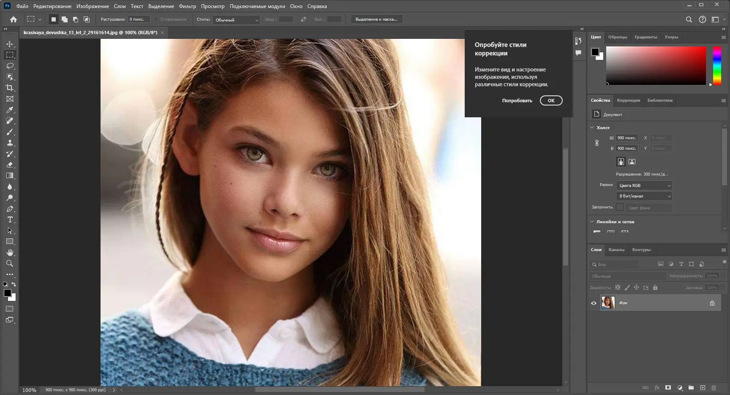Select the Lasso tool
The height and width of the screenshot is (395, 730).
coord(10,66)
